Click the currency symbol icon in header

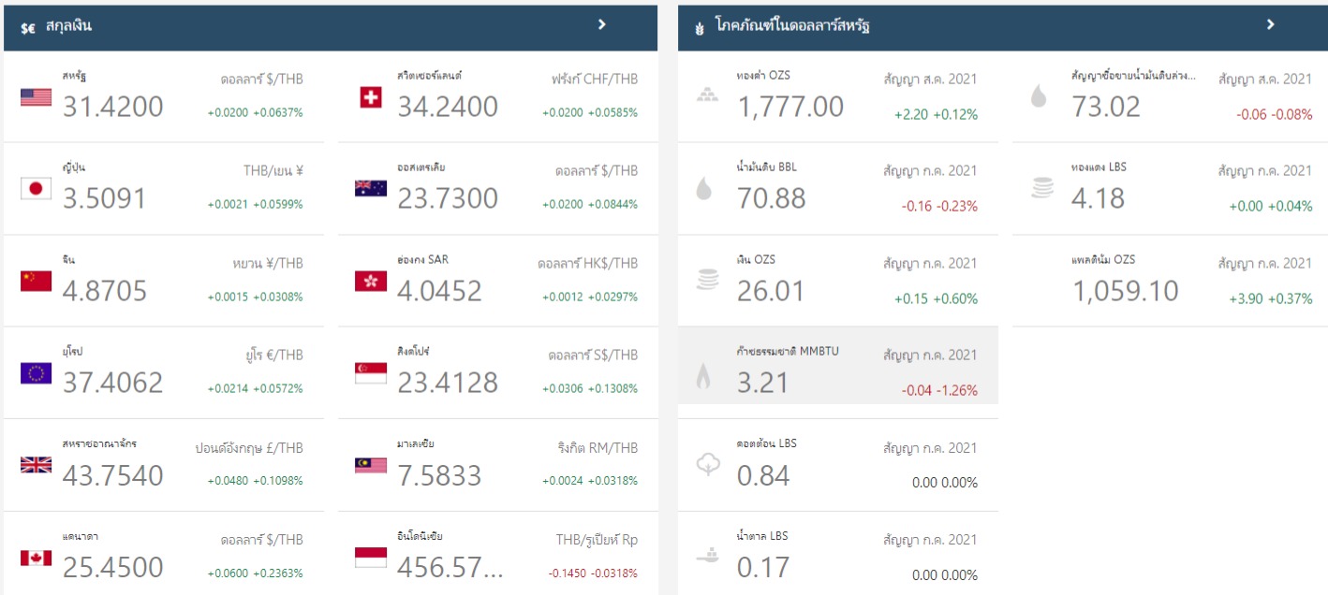[27, 28]
